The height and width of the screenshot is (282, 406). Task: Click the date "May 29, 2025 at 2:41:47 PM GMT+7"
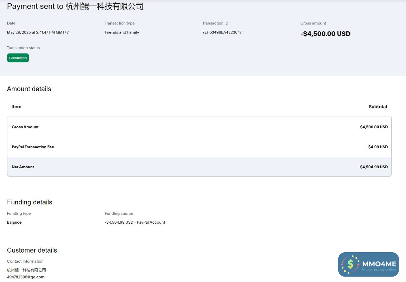(38, 32)
